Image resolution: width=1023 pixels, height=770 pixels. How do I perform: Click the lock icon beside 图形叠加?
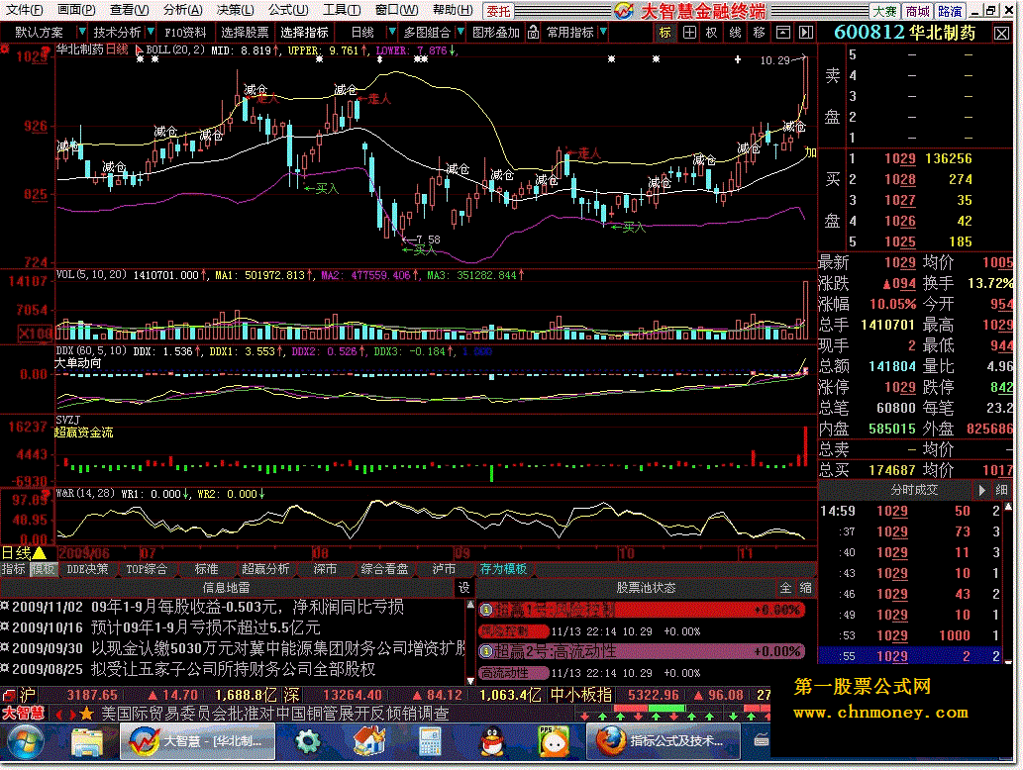(x=534, y=32)
